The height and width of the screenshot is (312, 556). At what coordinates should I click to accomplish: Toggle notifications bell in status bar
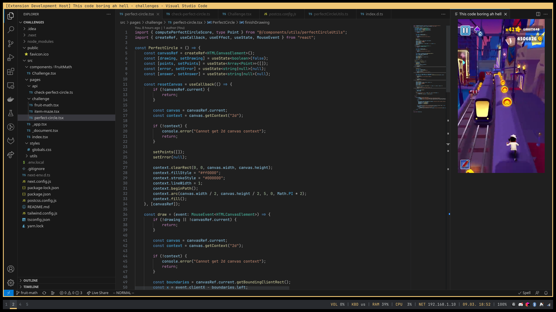pos(546,293)
